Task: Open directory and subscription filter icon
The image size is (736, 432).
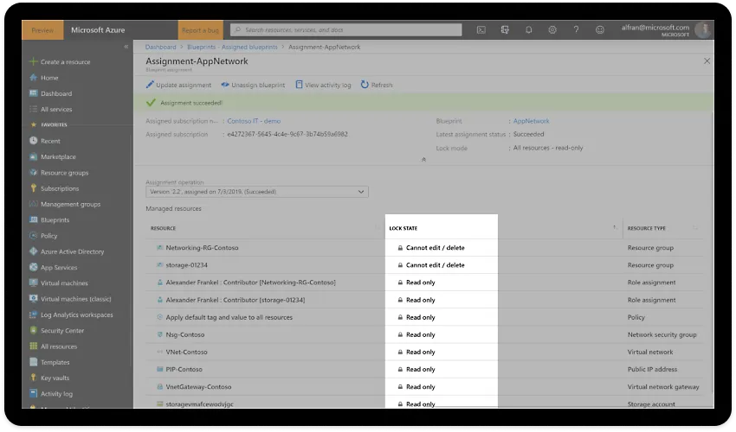Action: coord(505,30)
